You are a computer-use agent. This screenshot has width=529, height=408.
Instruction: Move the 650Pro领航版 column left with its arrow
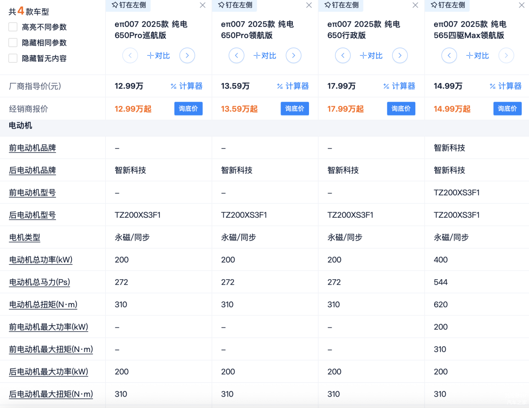(x=236, y=55)
